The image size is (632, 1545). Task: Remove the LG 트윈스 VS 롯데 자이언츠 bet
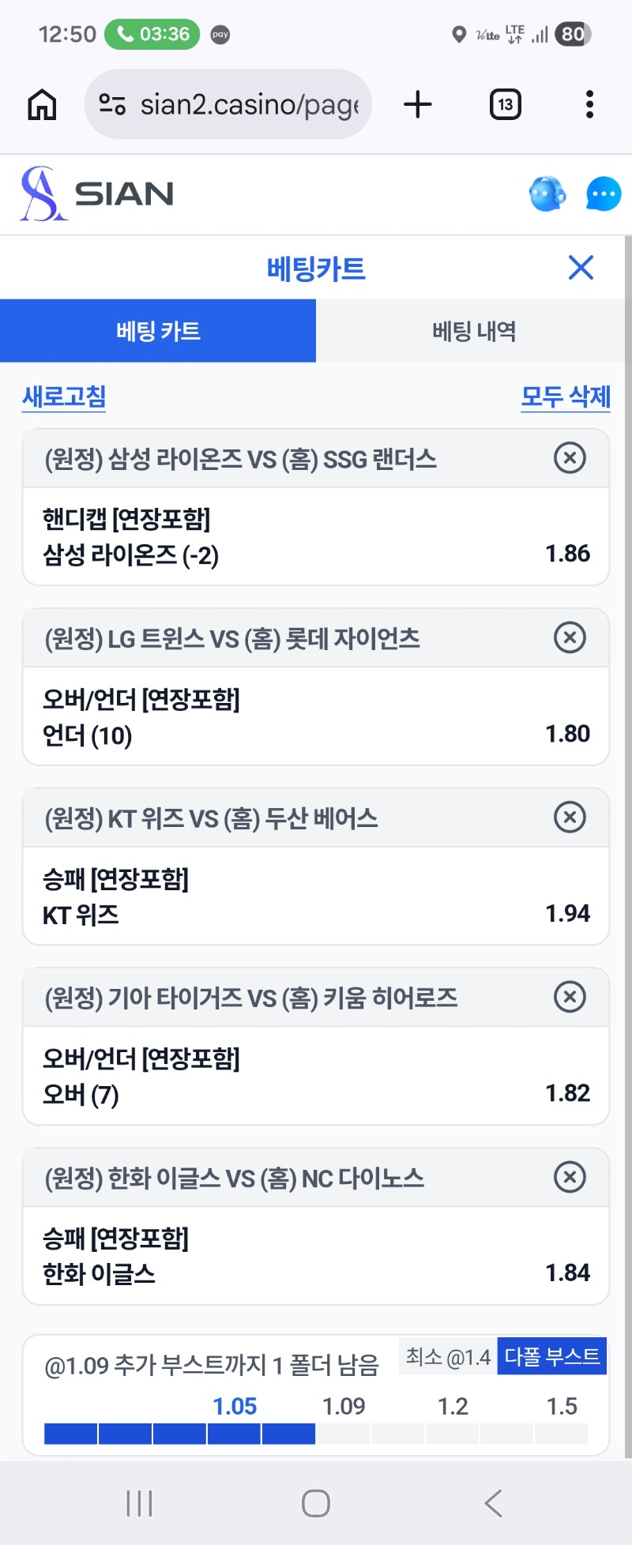(x=570, y=637)
